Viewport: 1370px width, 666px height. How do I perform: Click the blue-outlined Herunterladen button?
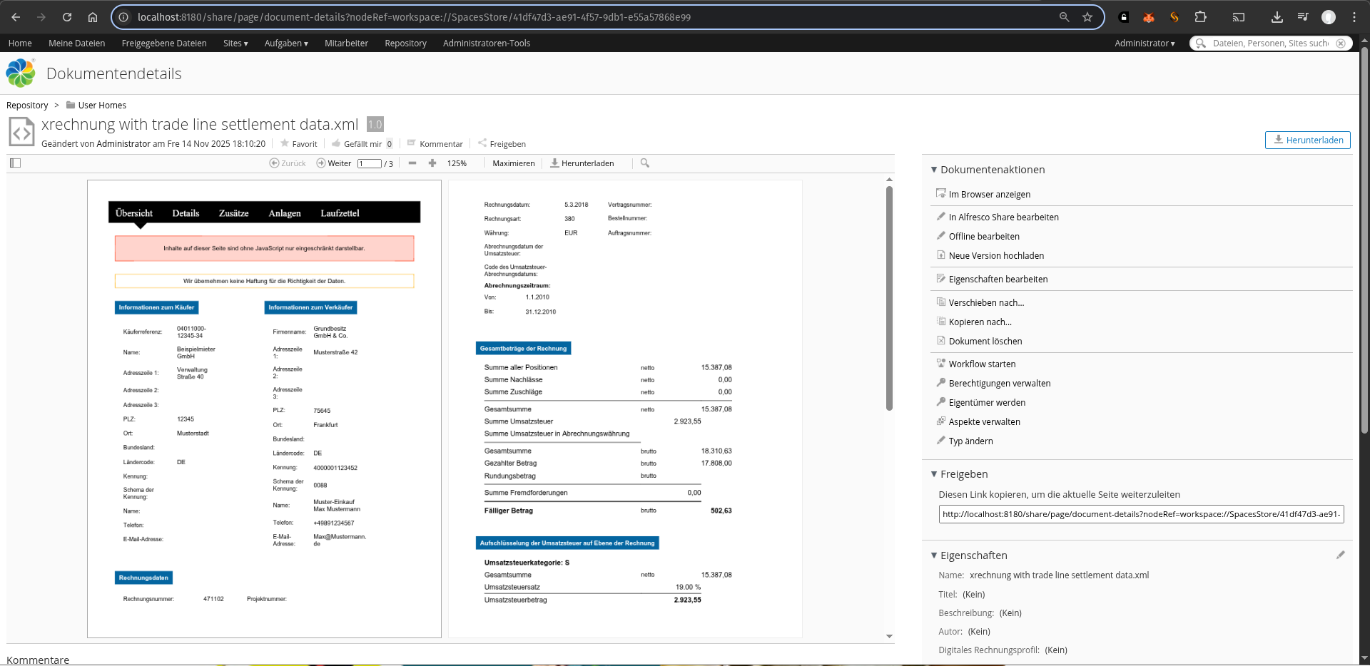pos(1307,140)
